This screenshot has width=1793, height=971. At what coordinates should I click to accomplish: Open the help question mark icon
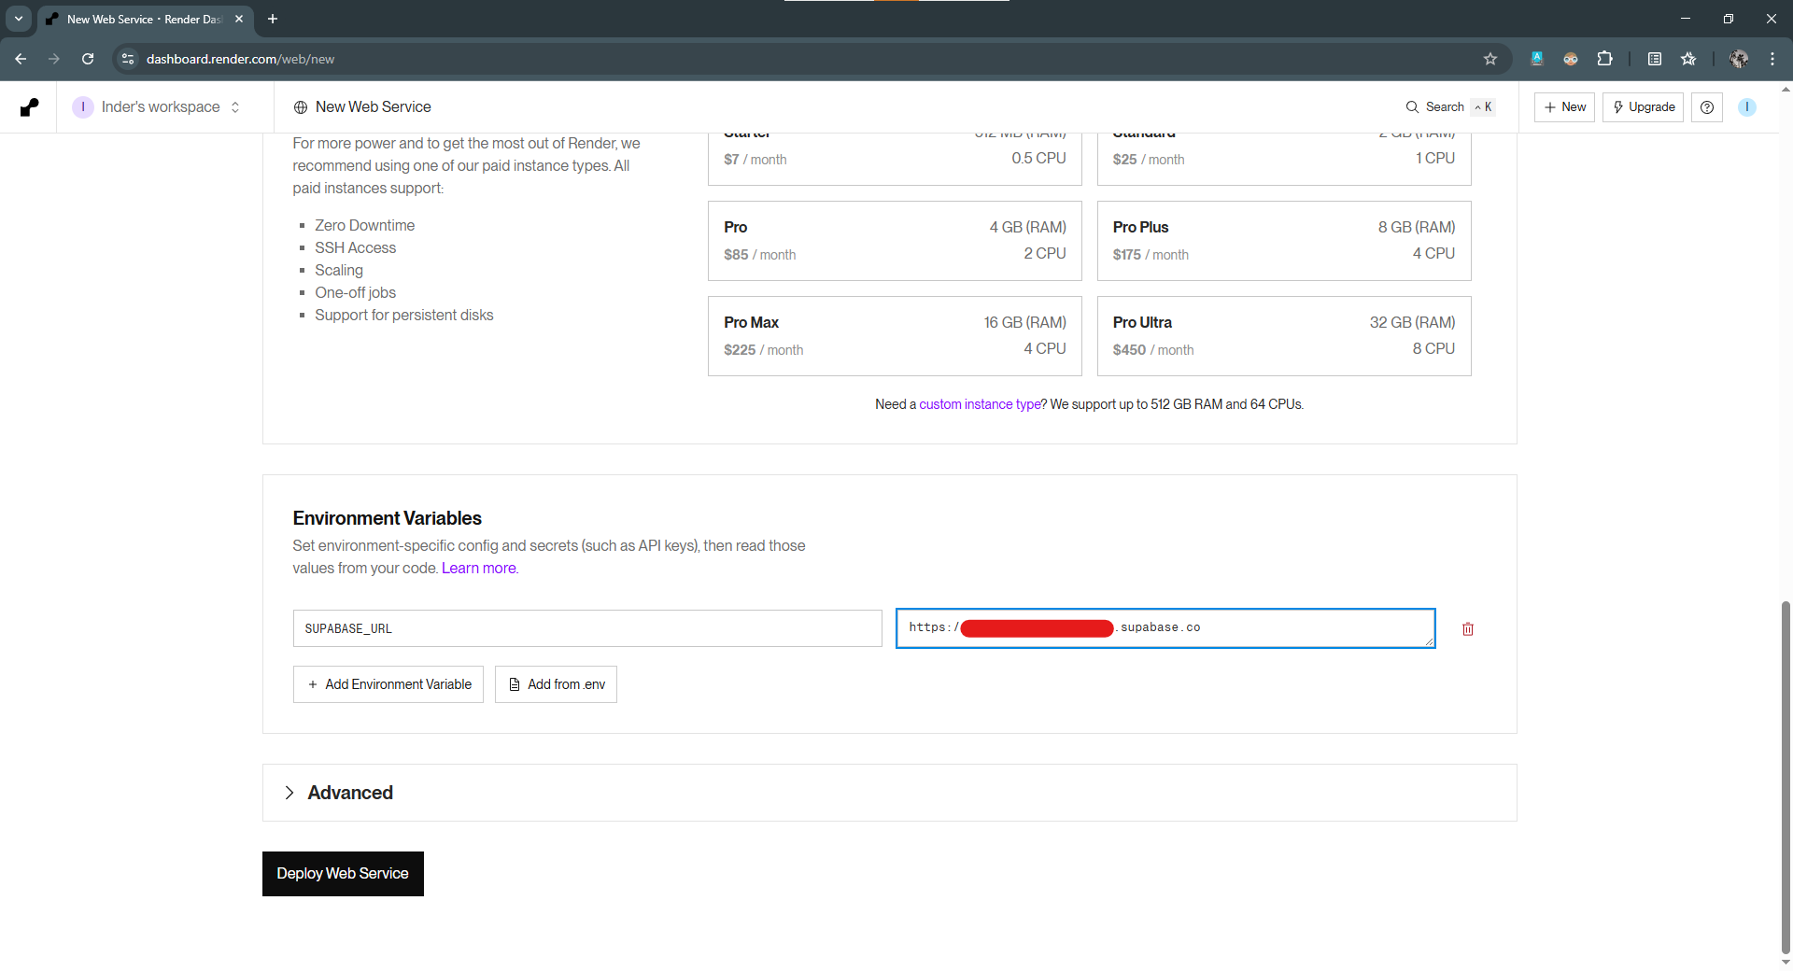[1707, 107]
